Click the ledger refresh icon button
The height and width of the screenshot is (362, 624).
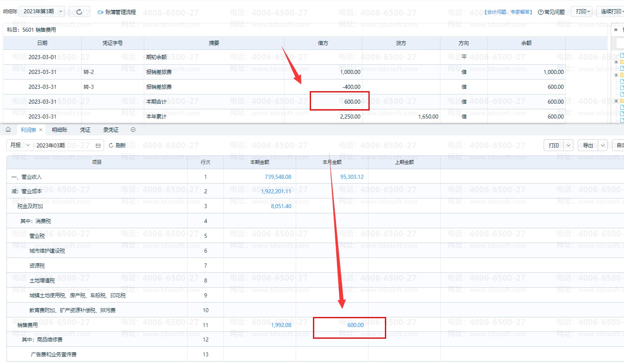point(79,12)
